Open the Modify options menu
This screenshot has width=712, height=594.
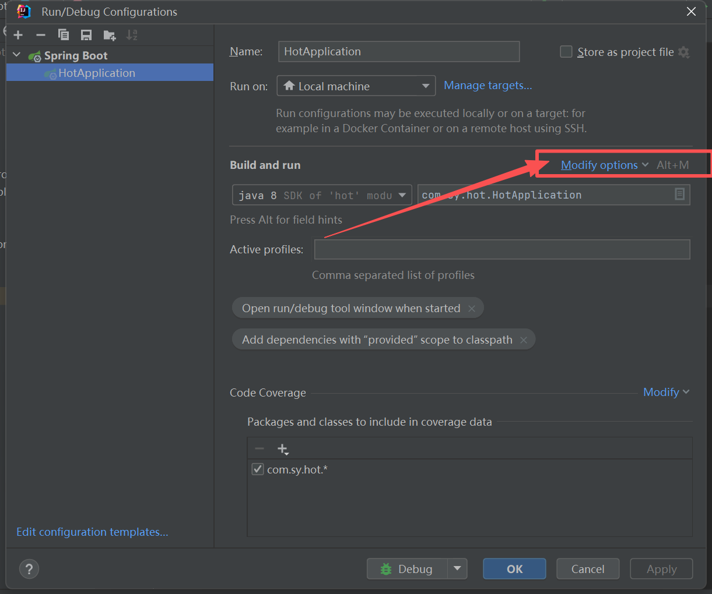pos(605,165)
